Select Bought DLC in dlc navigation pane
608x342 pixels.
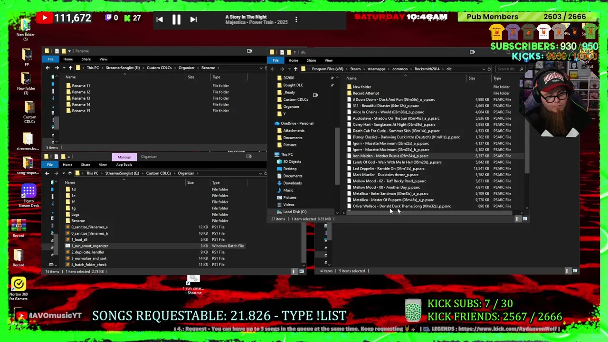[x=293, y=85]
